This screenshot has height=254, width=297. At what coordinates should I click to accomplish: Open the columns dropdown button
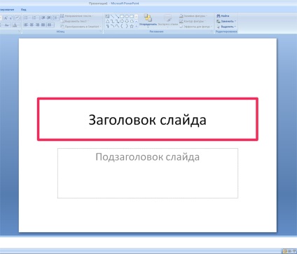coord(50,25)
